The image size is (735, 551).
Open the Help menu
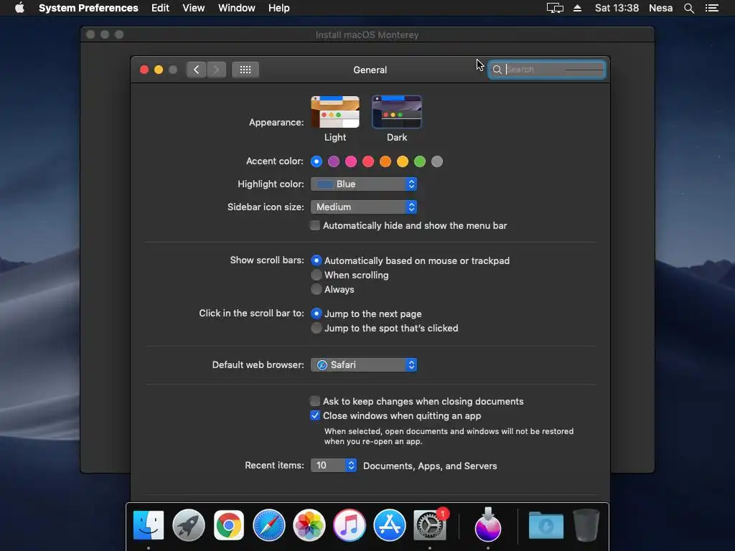[x=279, y=8]
